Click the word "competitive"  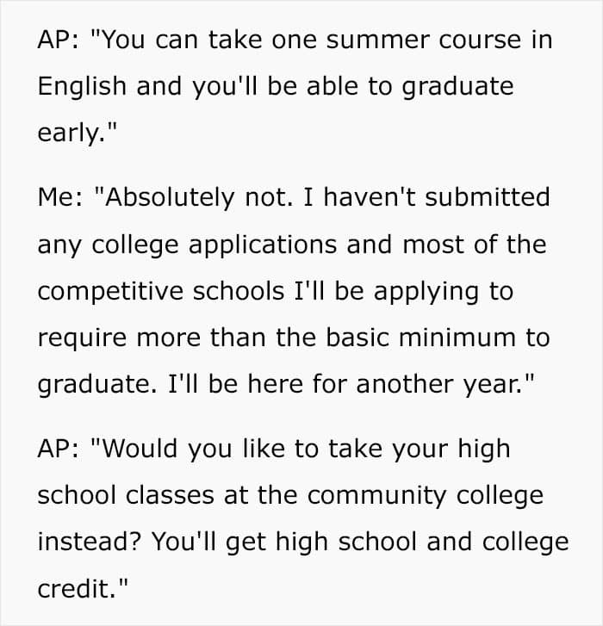click(x=110, y=291)
